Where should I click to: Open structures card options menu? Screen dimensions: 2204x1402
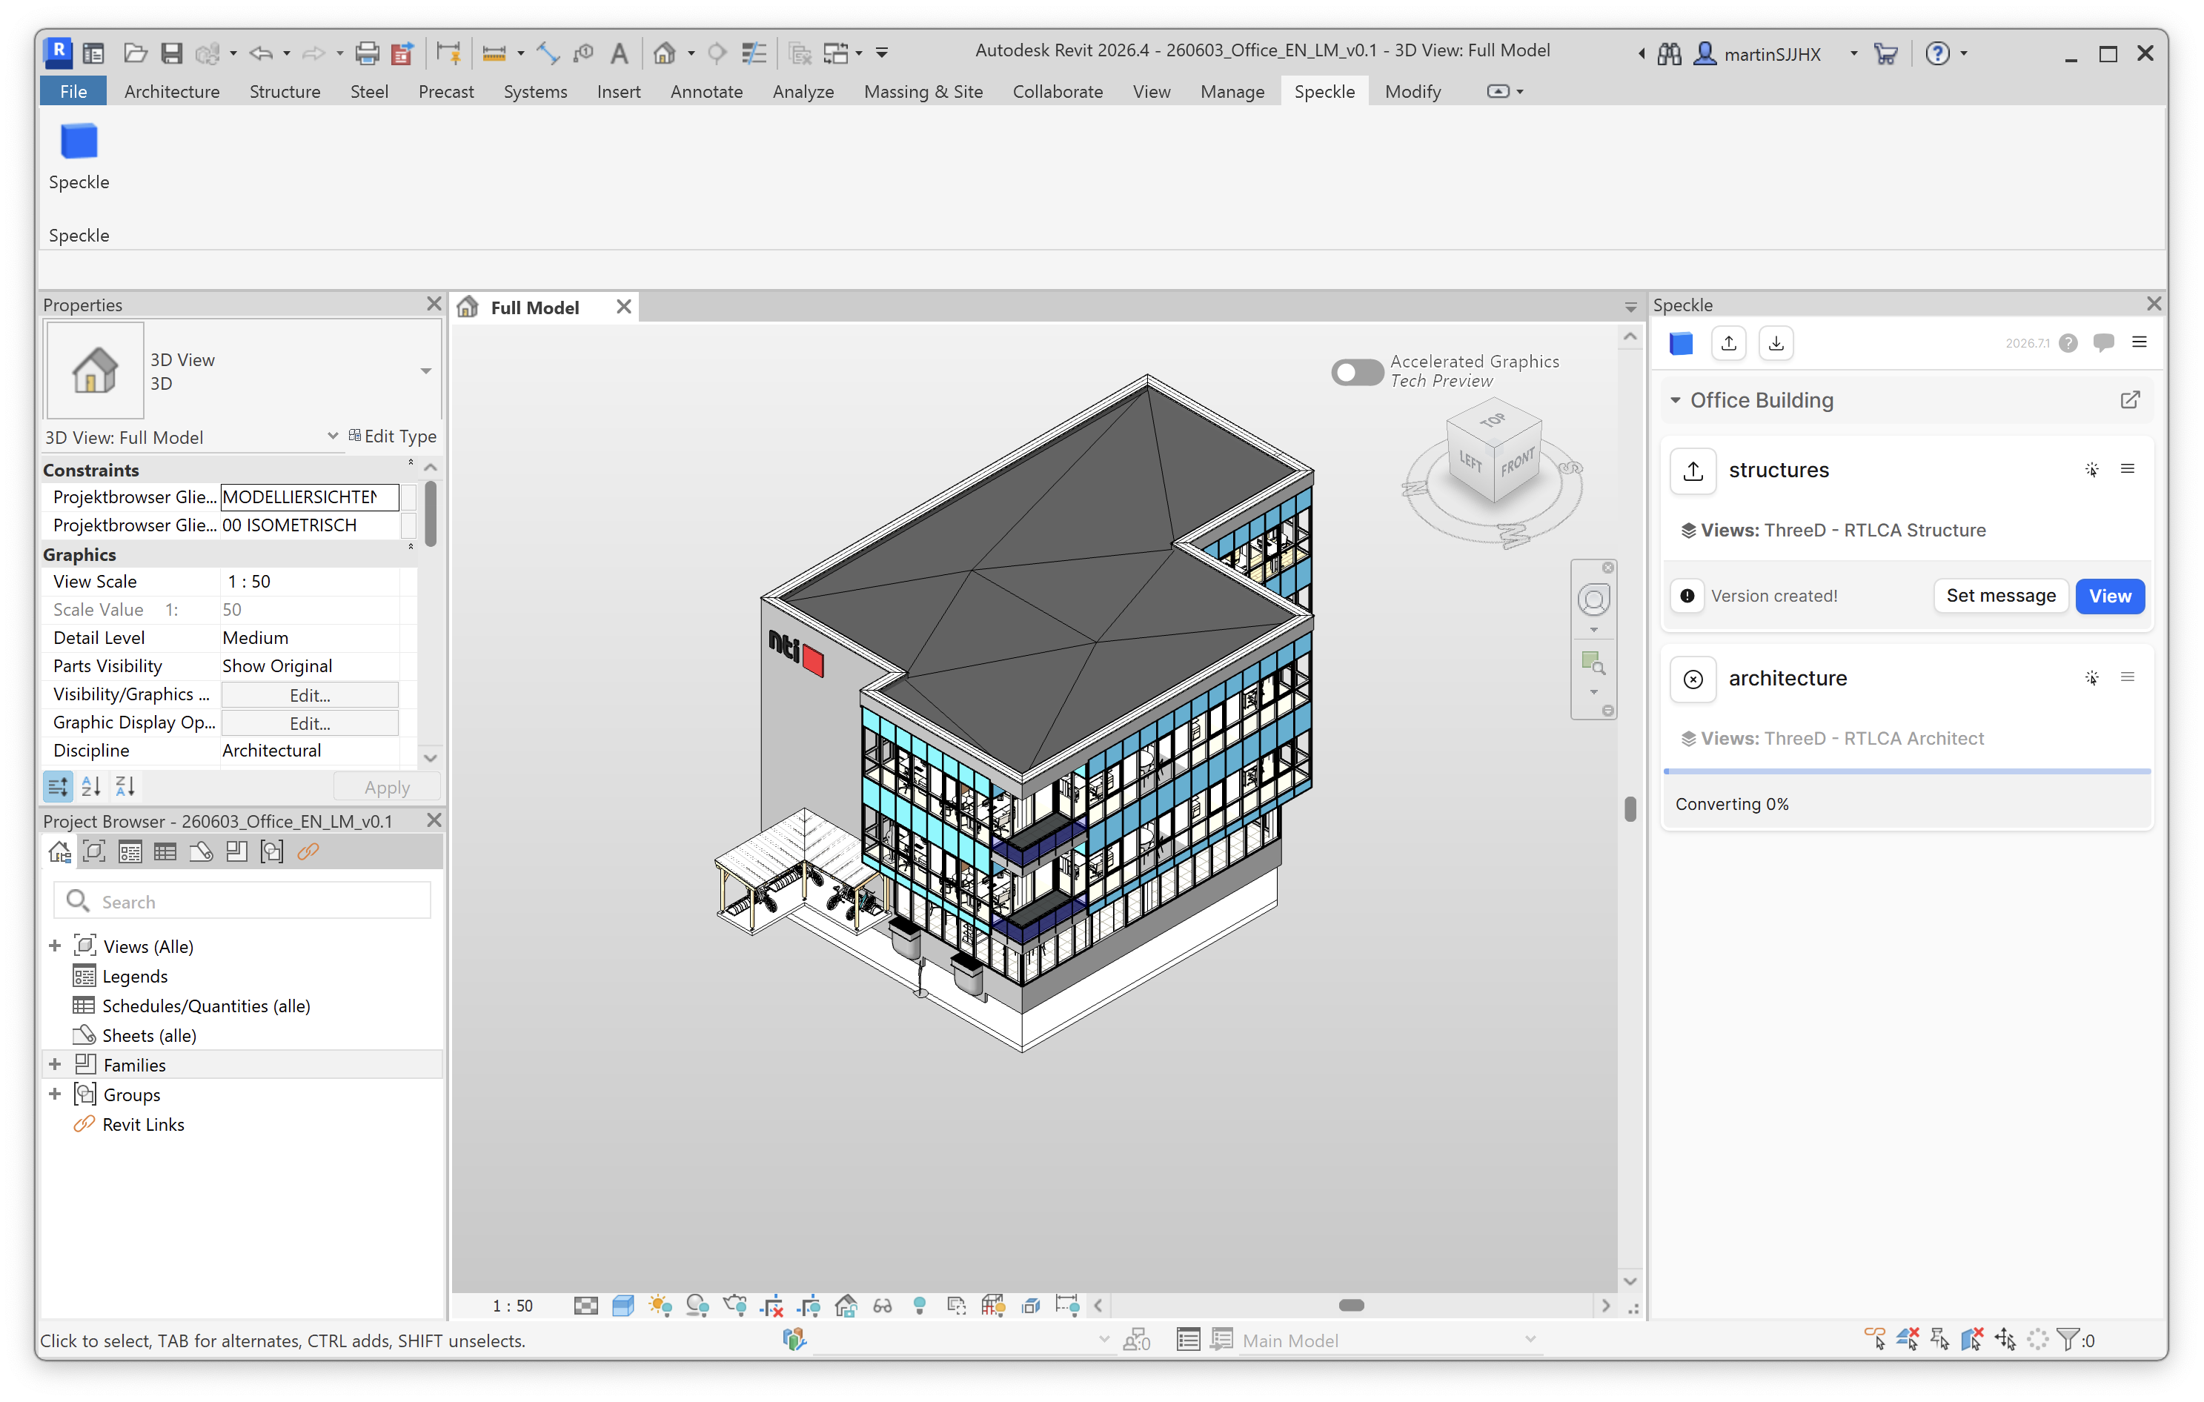[x=2127, y=470]
